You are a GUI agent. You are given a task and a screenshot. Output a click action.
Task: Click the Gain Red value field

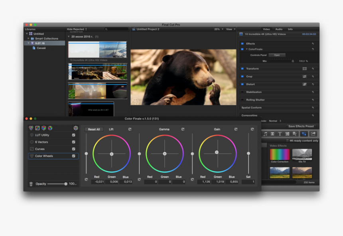pyautogui.click(x=204, y=182)
